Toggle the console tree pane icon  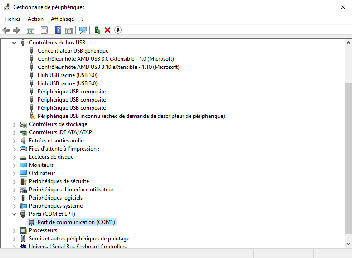(x=30, y=30)
